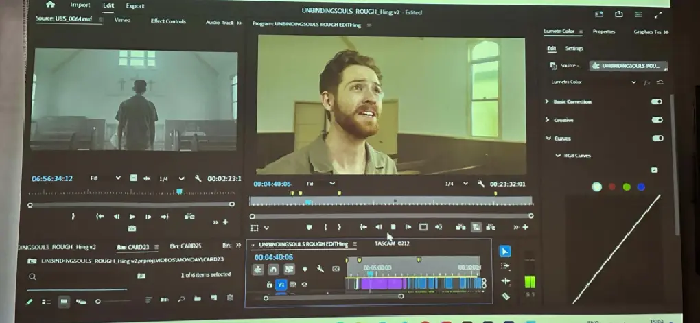Switch to the Effect Controls tab

168,21
